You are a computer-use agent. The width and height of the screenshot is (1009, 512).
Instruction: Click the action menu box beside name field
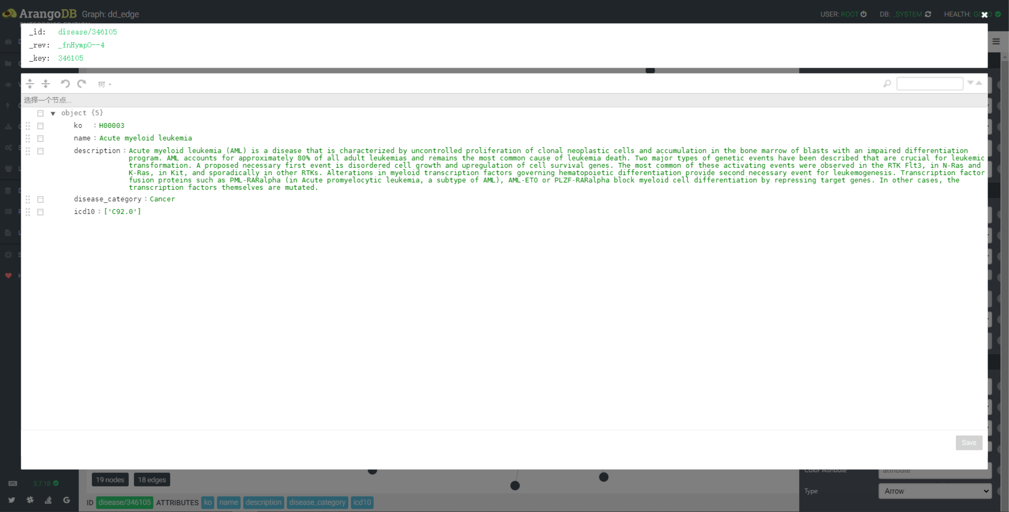coord(40,139)
